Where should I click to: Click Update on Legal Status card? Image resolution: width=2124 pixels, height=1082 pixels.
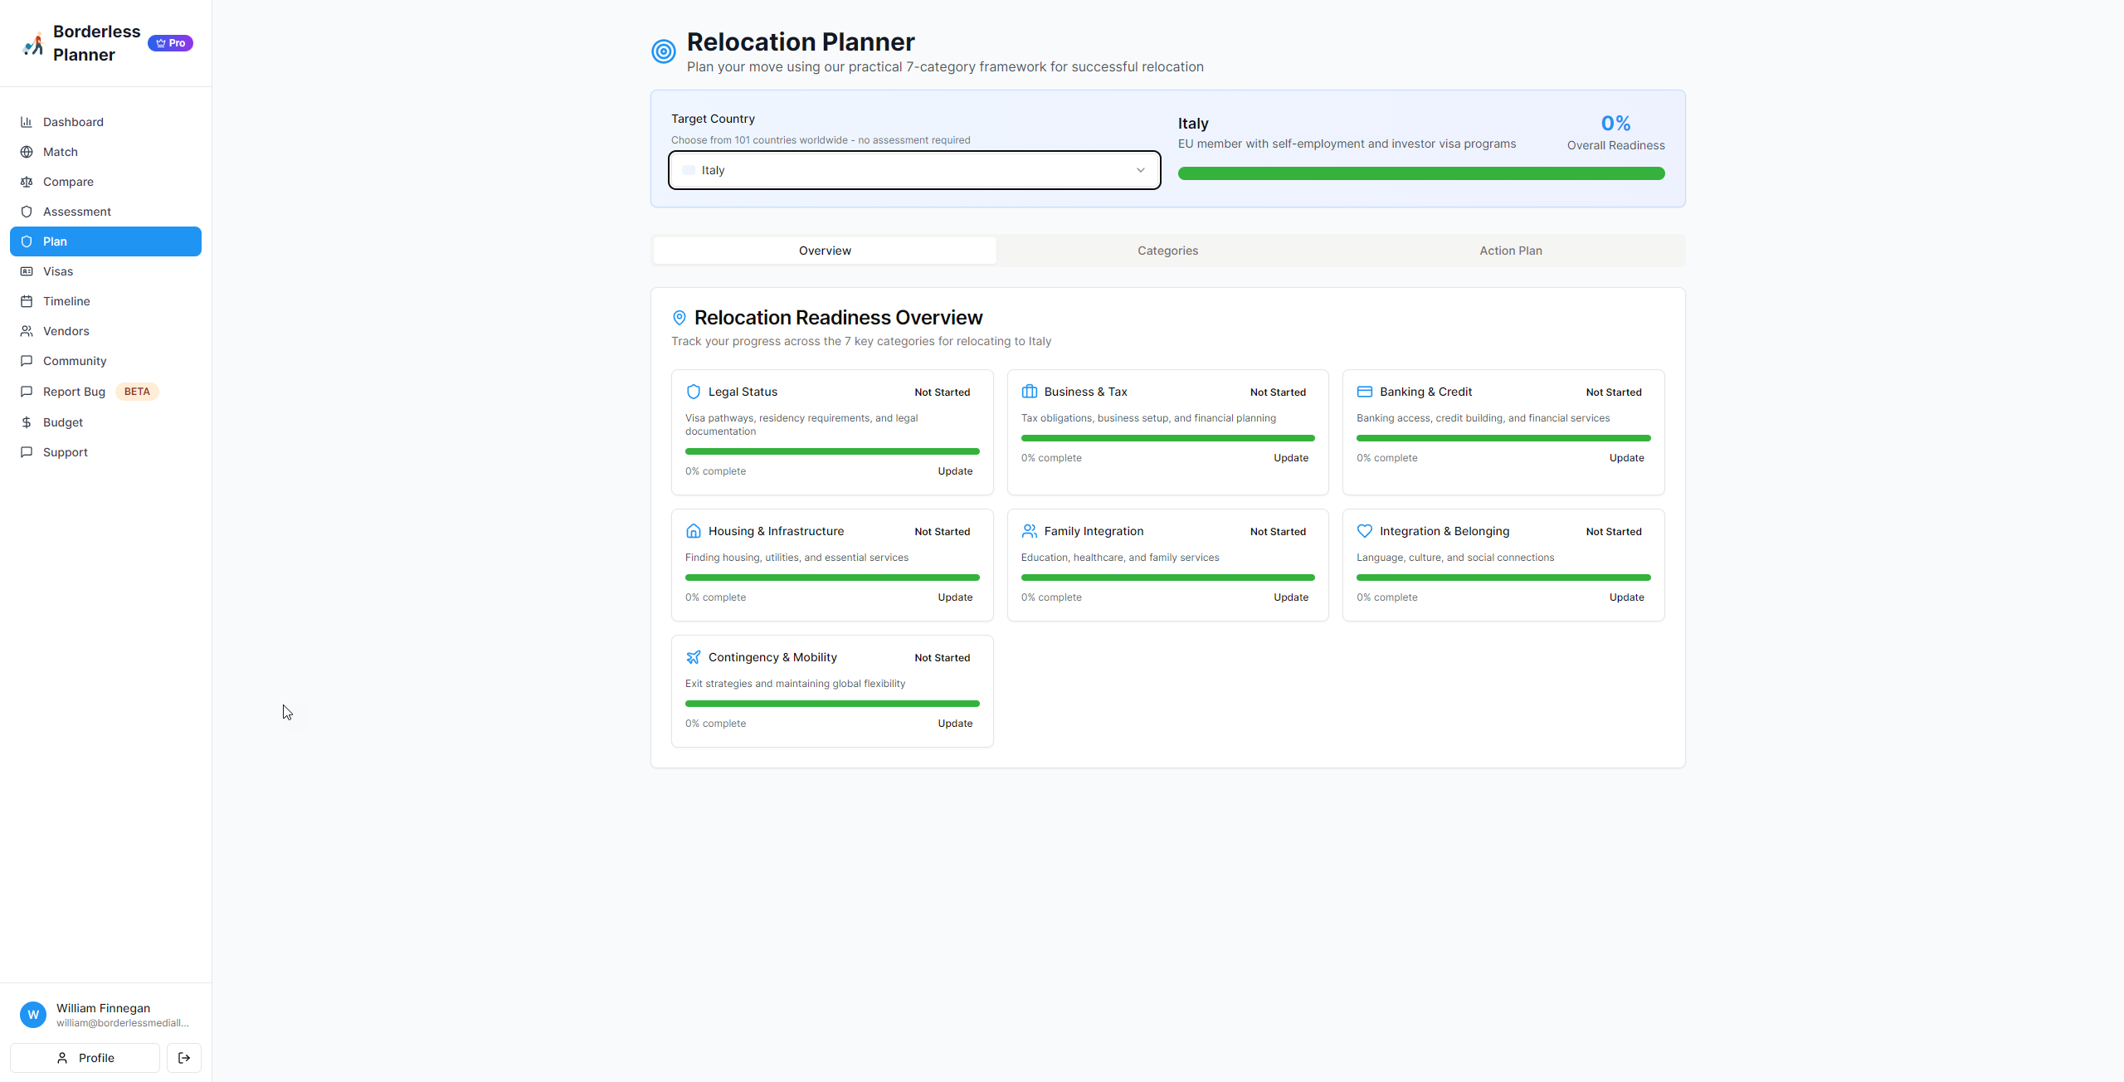pyautogui.click(x=955, y=471)
